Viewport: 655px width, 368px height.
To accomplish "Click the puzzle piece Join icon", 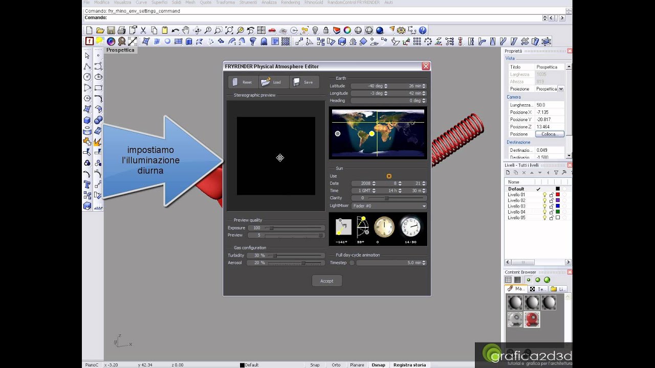I will click(87, 142).
